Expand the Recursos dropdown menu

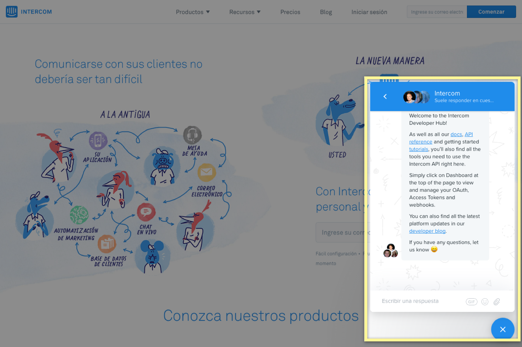pos(245,12)
